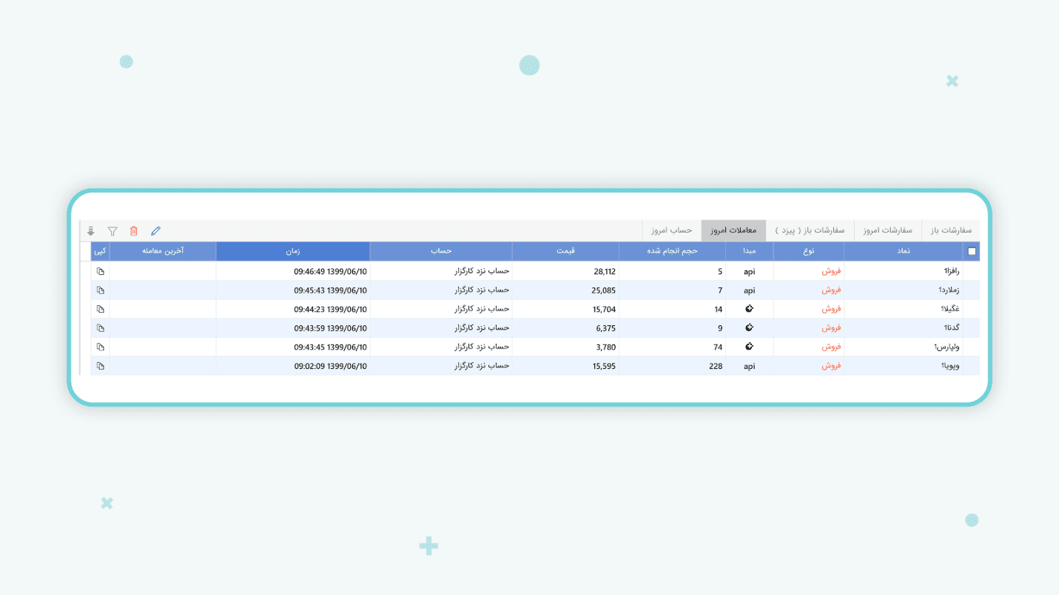Click api origin in the رافزا1 row
Screen dimensions: 1059x595
749,272
